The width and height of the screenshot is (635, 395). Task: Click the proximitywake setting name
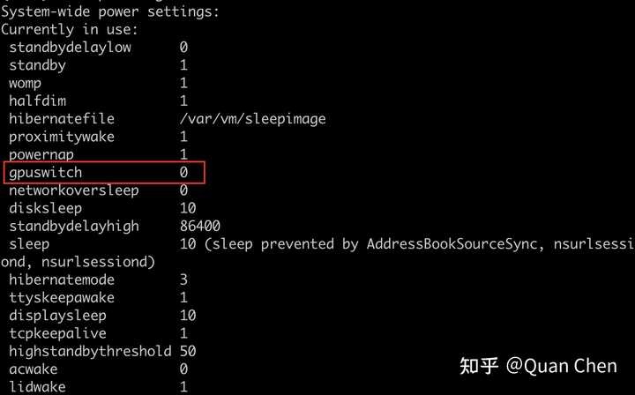tap(62, 137)
